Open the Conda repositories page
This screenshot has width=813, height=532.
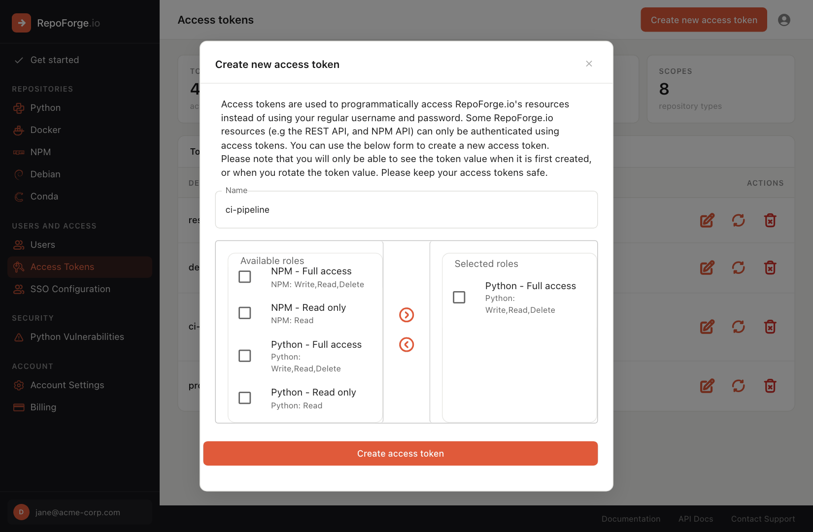80,197
